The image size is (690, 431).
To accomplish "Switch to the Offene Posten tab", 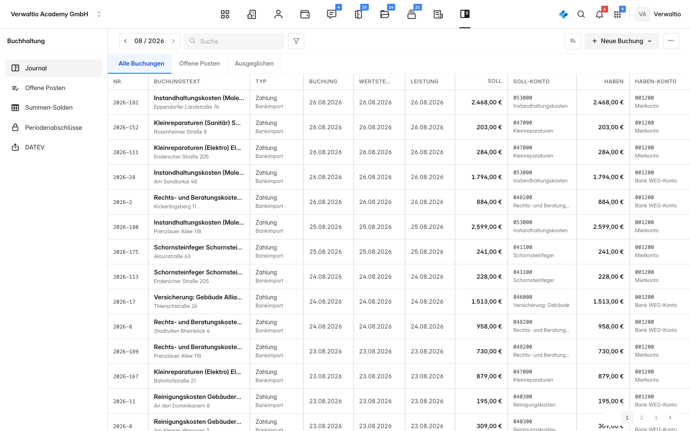I will click(199, 64).
